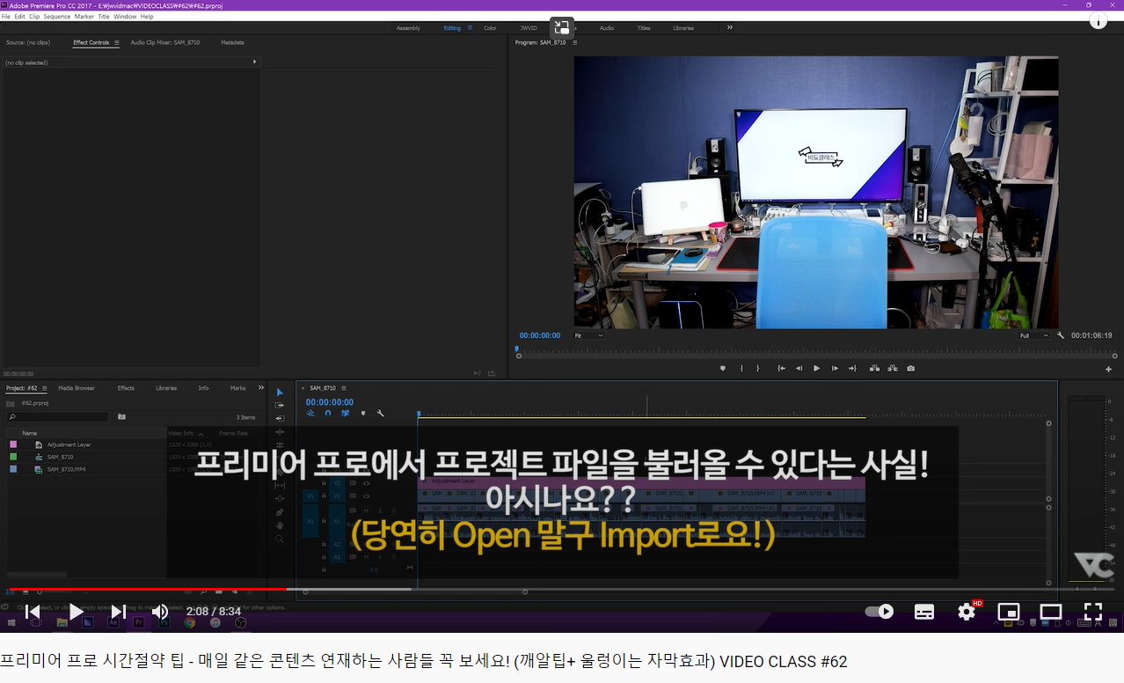Exit miniplayer expand icon at top center
1124x683 pixels.
coord(562,27)
